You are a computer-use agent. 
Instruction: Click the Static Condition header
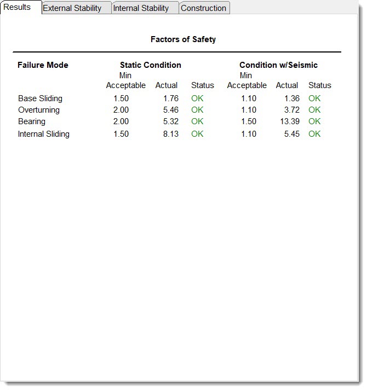pos(150,65)
